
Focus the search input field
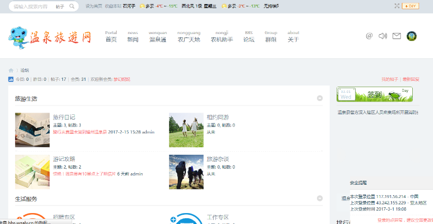pyautogui.click(x=31, y=6)
